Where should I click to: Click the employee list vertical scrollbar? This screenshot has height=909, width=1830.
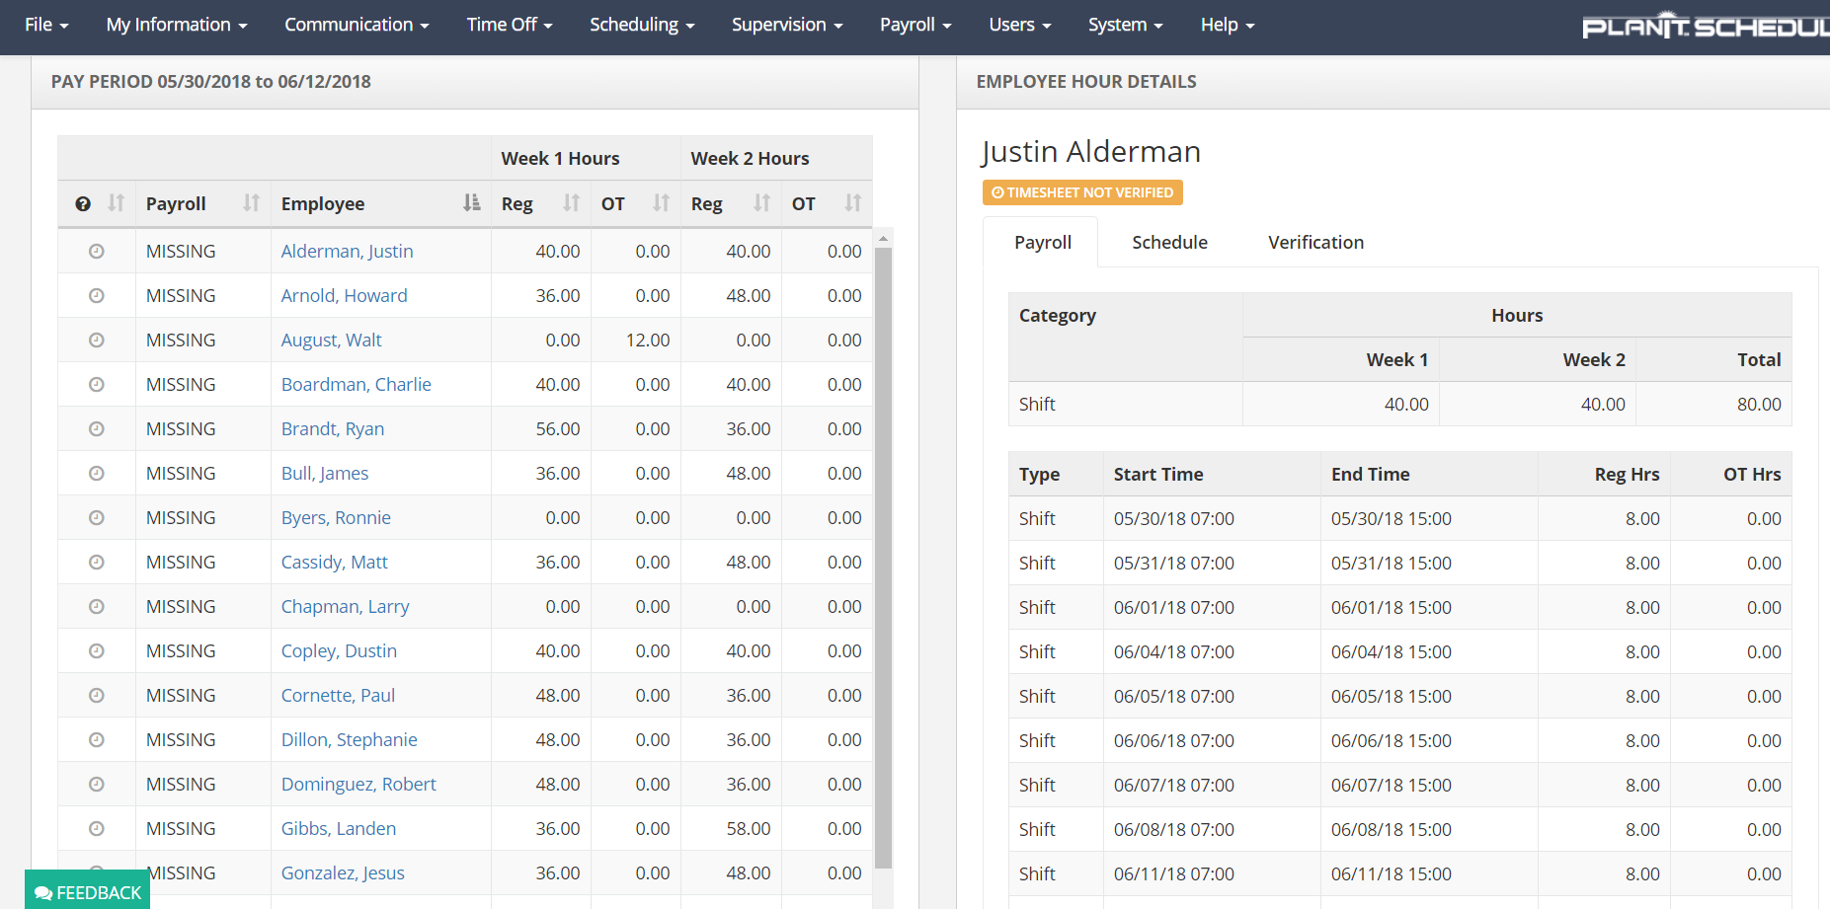tap(883, 553)
